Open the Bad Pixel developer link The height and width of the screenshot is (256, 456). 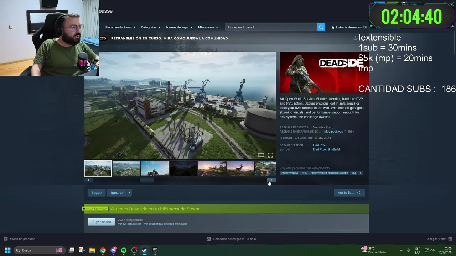click(320, 145)
